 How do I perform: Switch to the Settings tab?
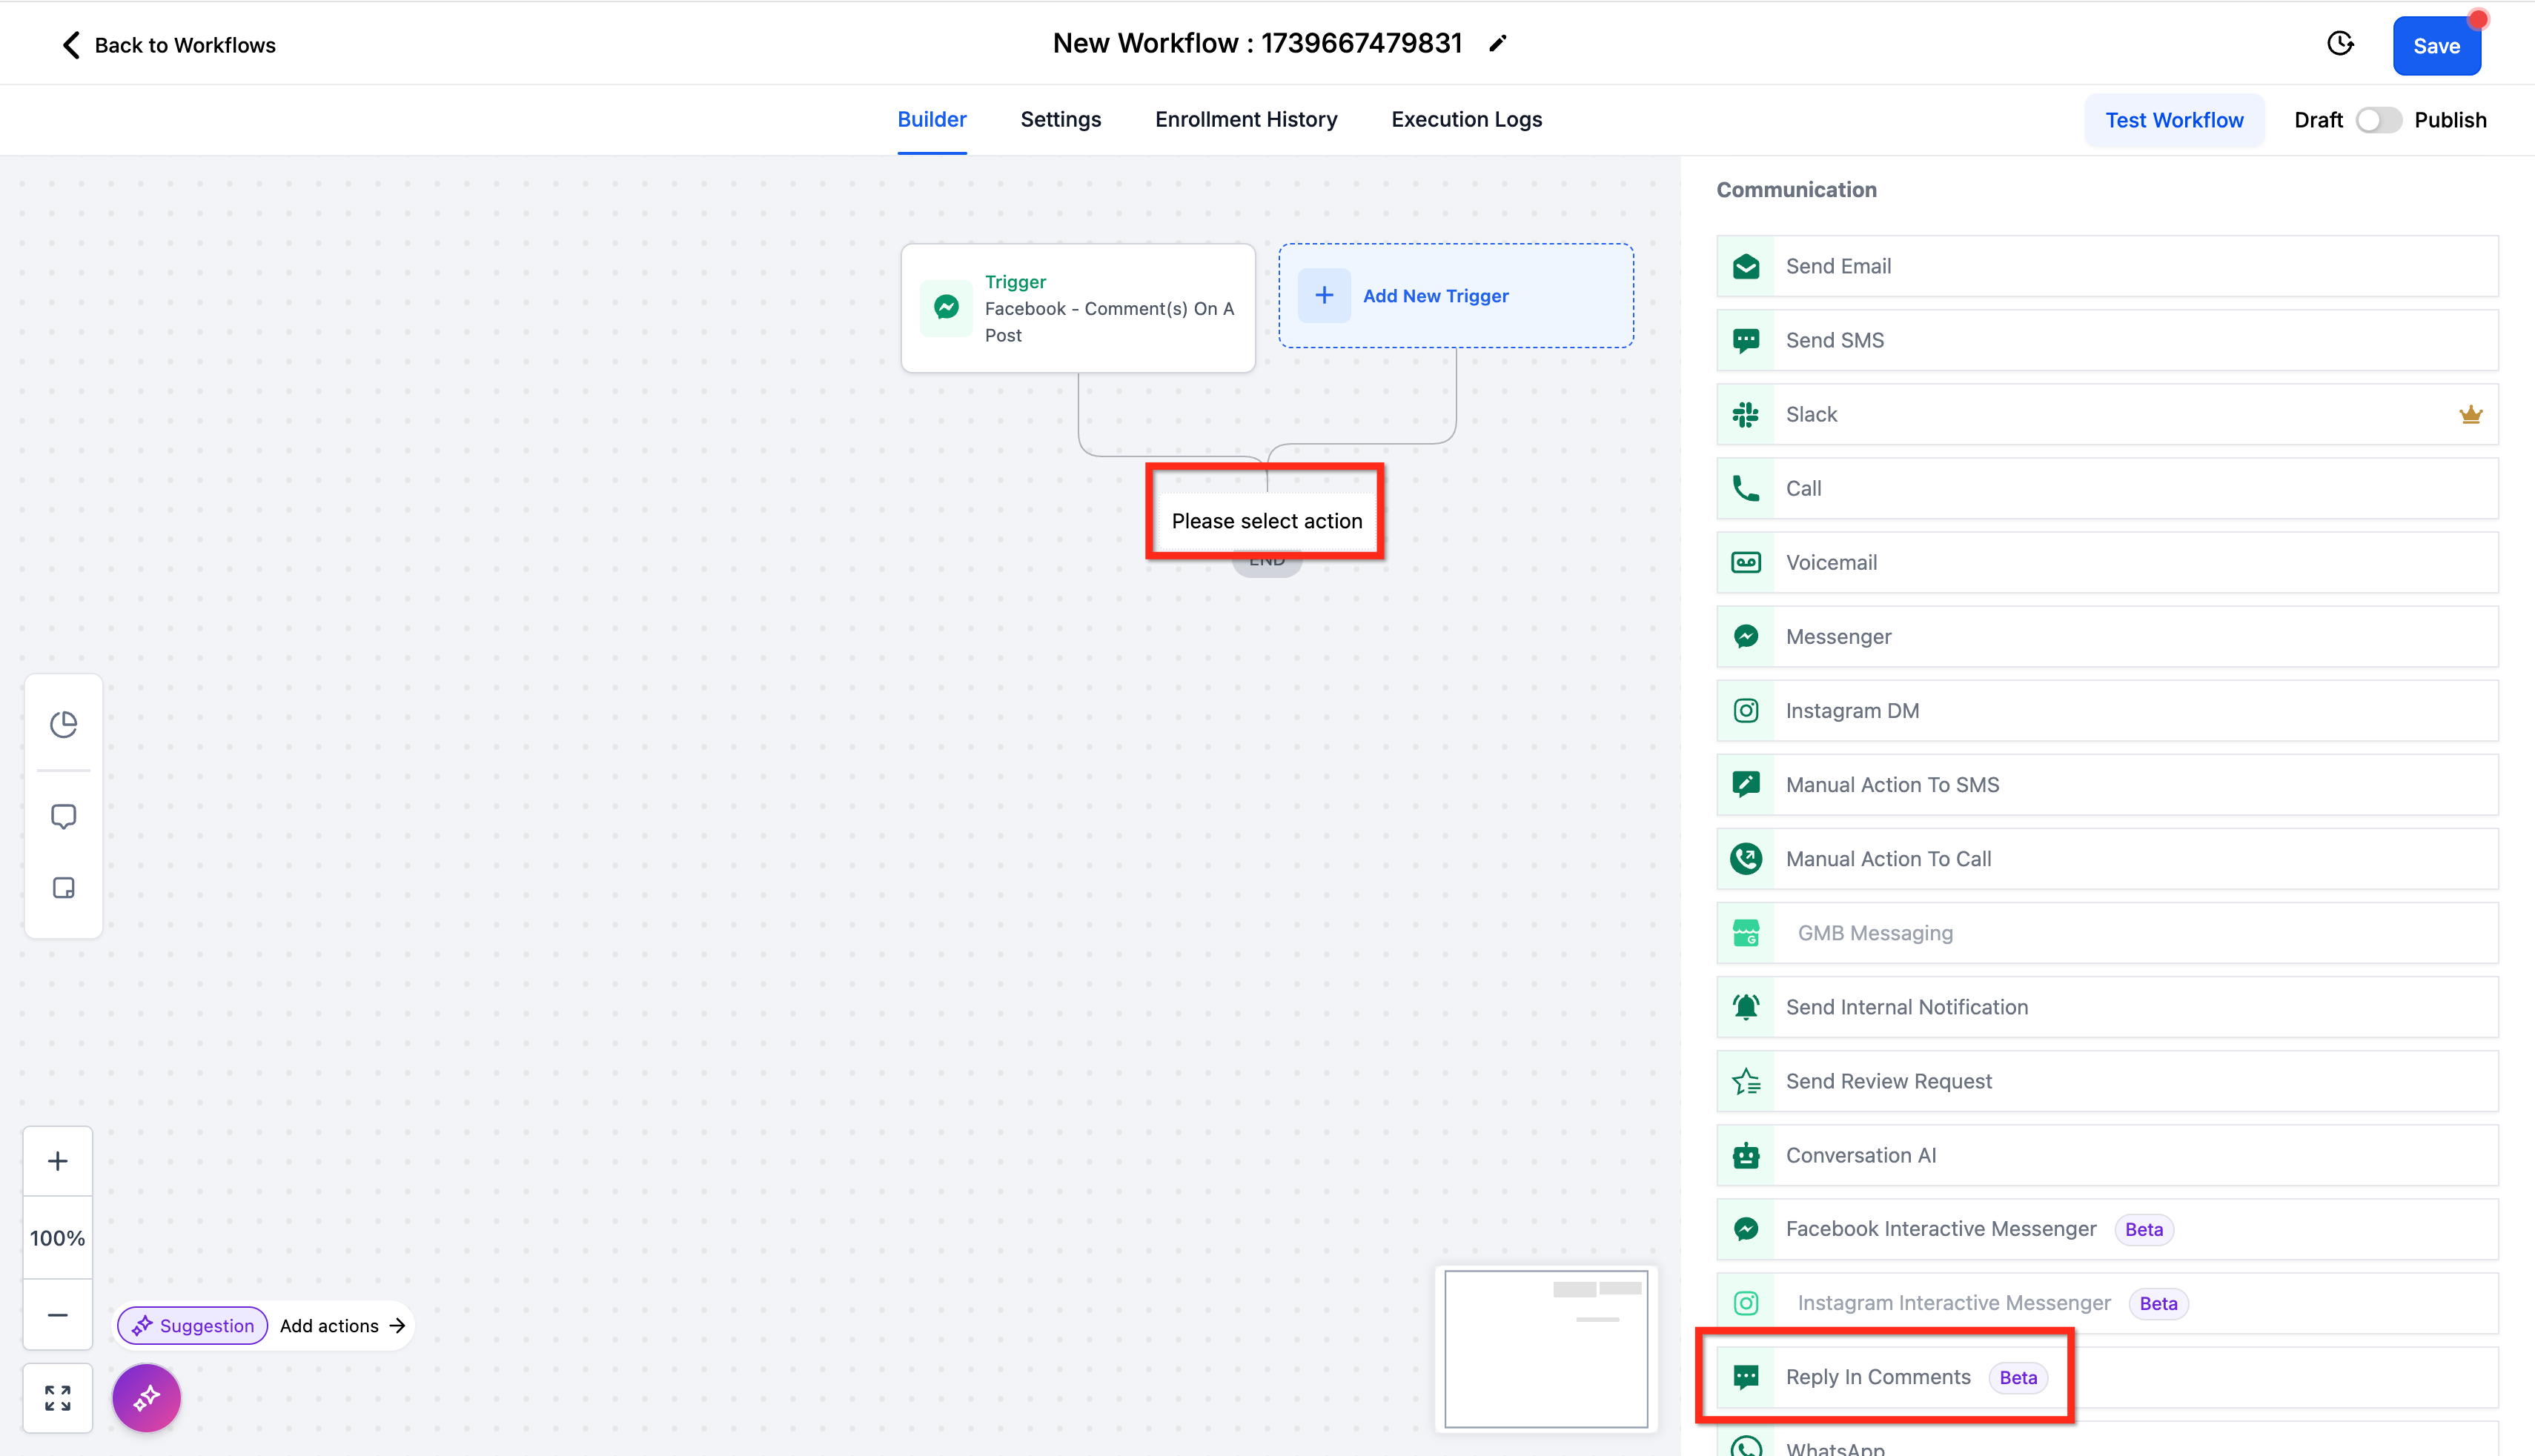(x=1059, y=120)
